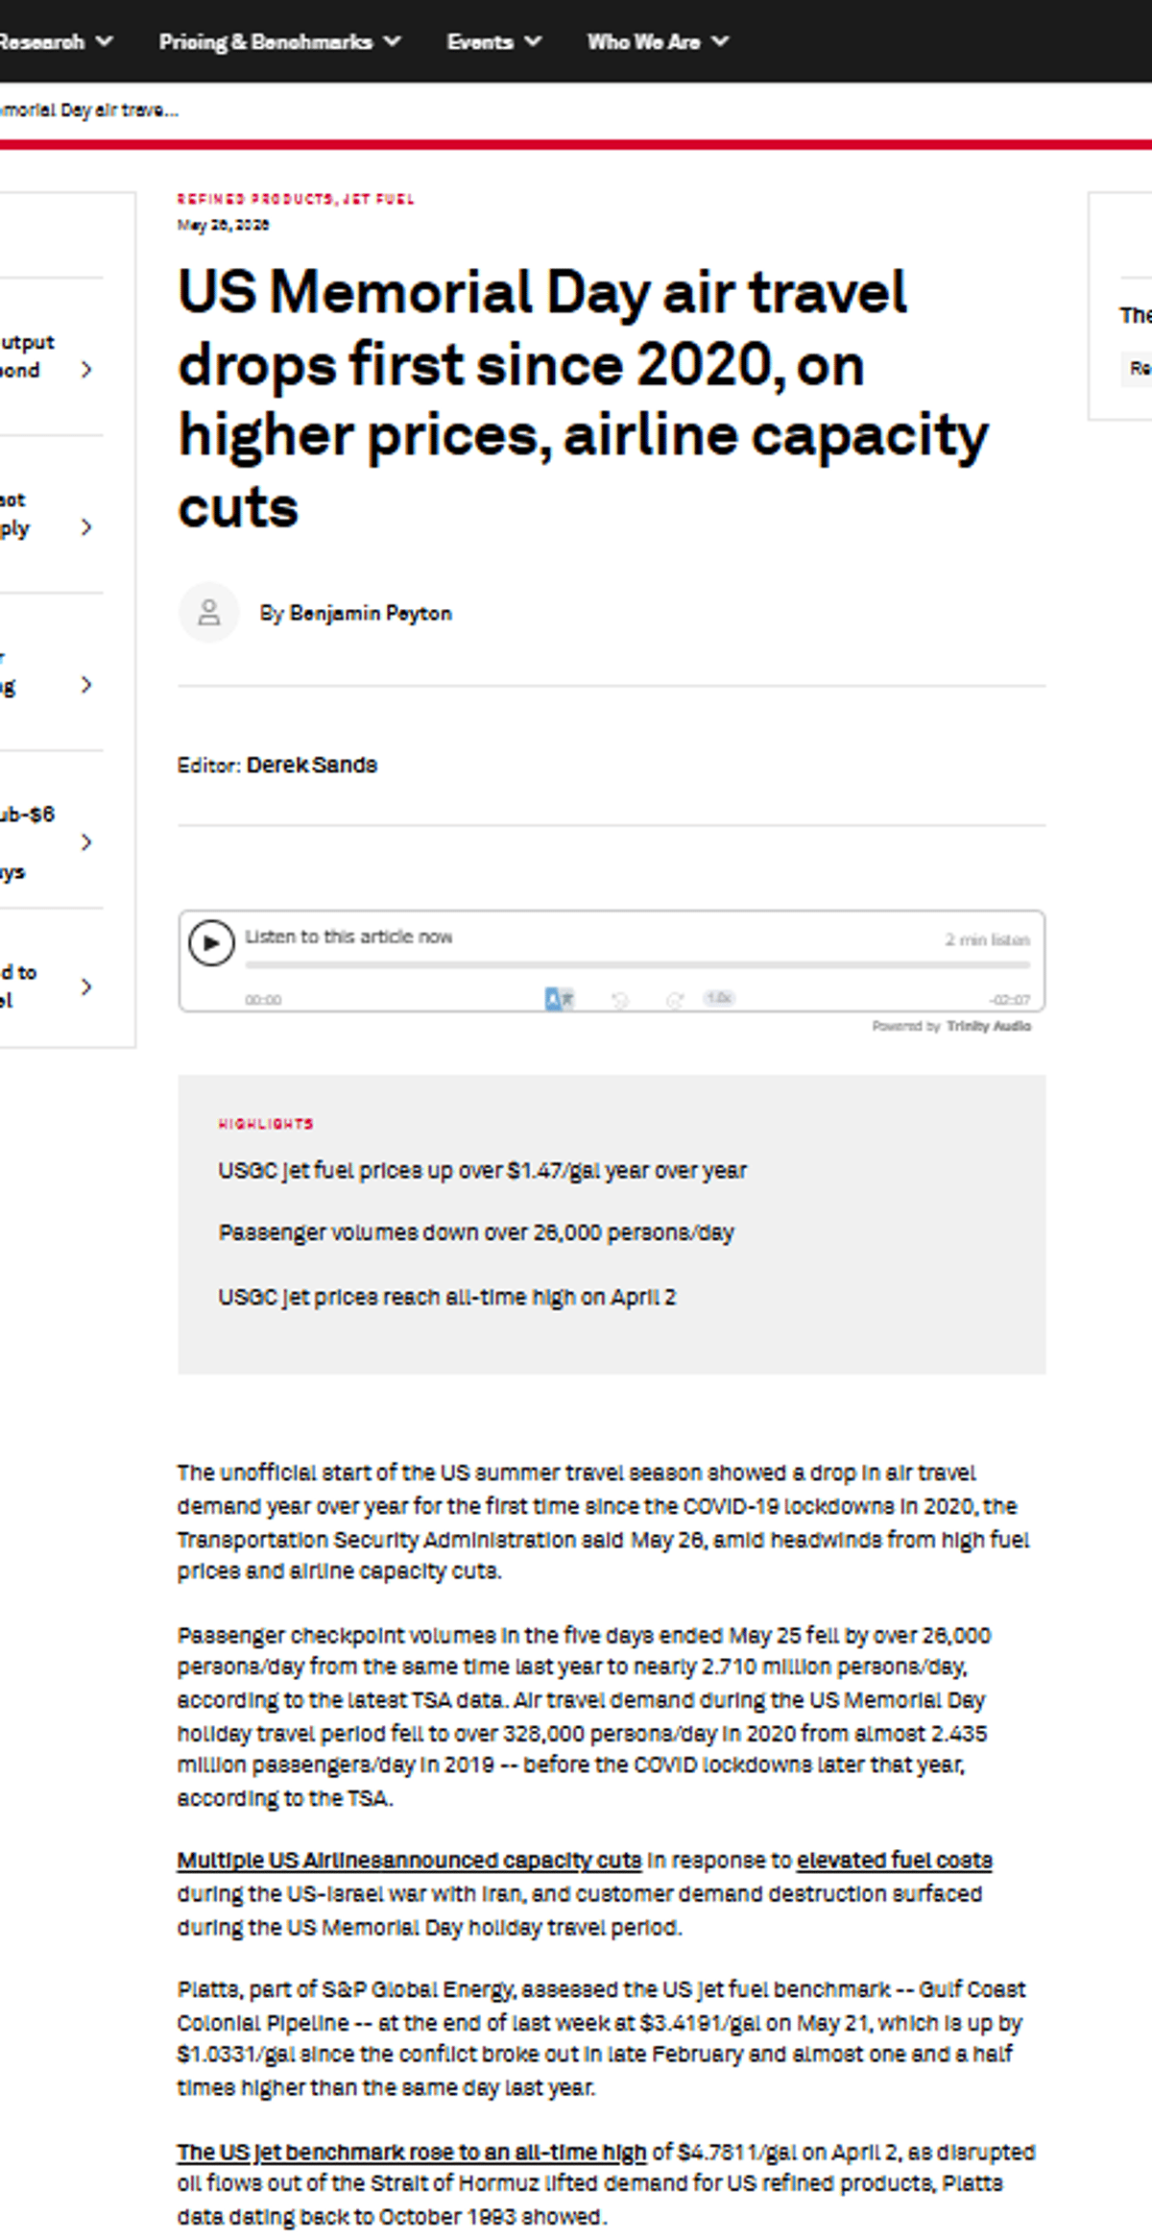
Task: Click the article date May 26
Action: pos(223,225)
